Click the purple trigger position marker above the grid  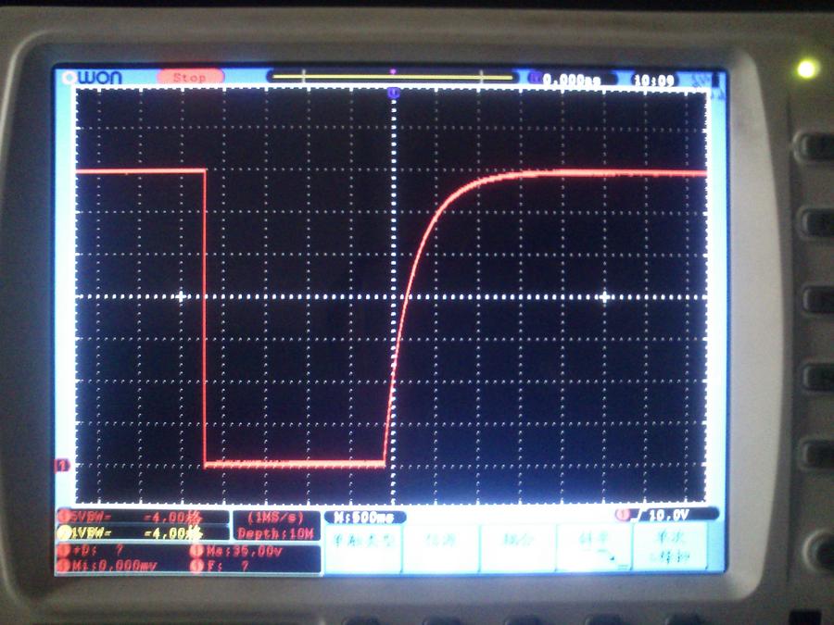[394, 93]
